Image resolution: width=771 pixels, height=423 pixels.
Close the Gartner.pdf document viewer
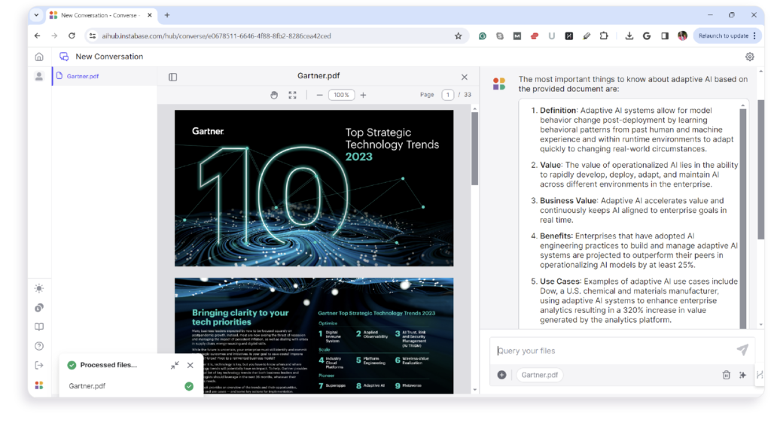click(x=464, y=77)
